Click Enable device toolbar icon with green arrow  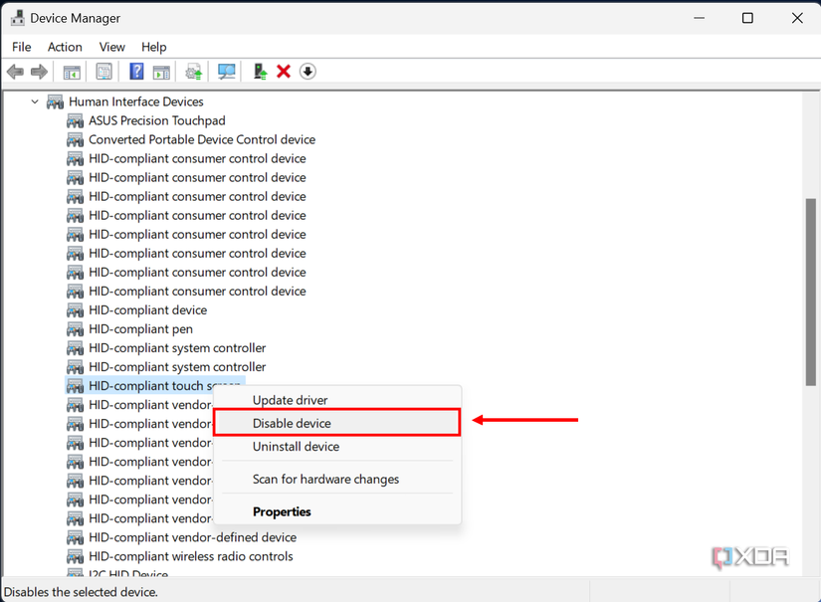tap(260, 72)
